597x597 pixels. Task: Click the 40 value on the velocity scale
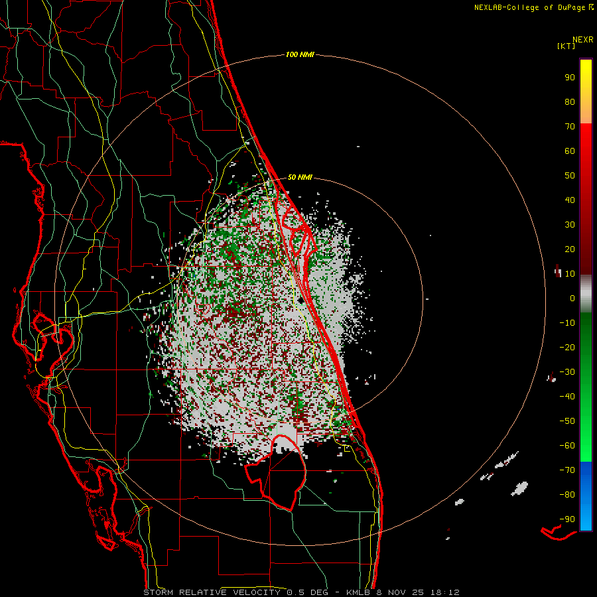[x=570, y=200]
